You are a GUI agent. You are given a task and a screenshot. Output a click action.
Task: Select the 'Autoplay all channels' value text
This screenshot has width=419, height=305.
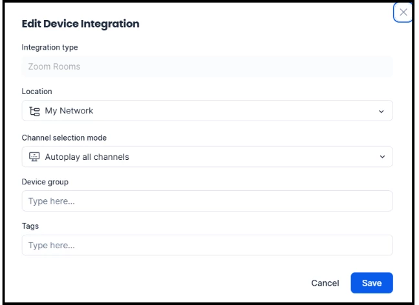[x=87, y=157]
